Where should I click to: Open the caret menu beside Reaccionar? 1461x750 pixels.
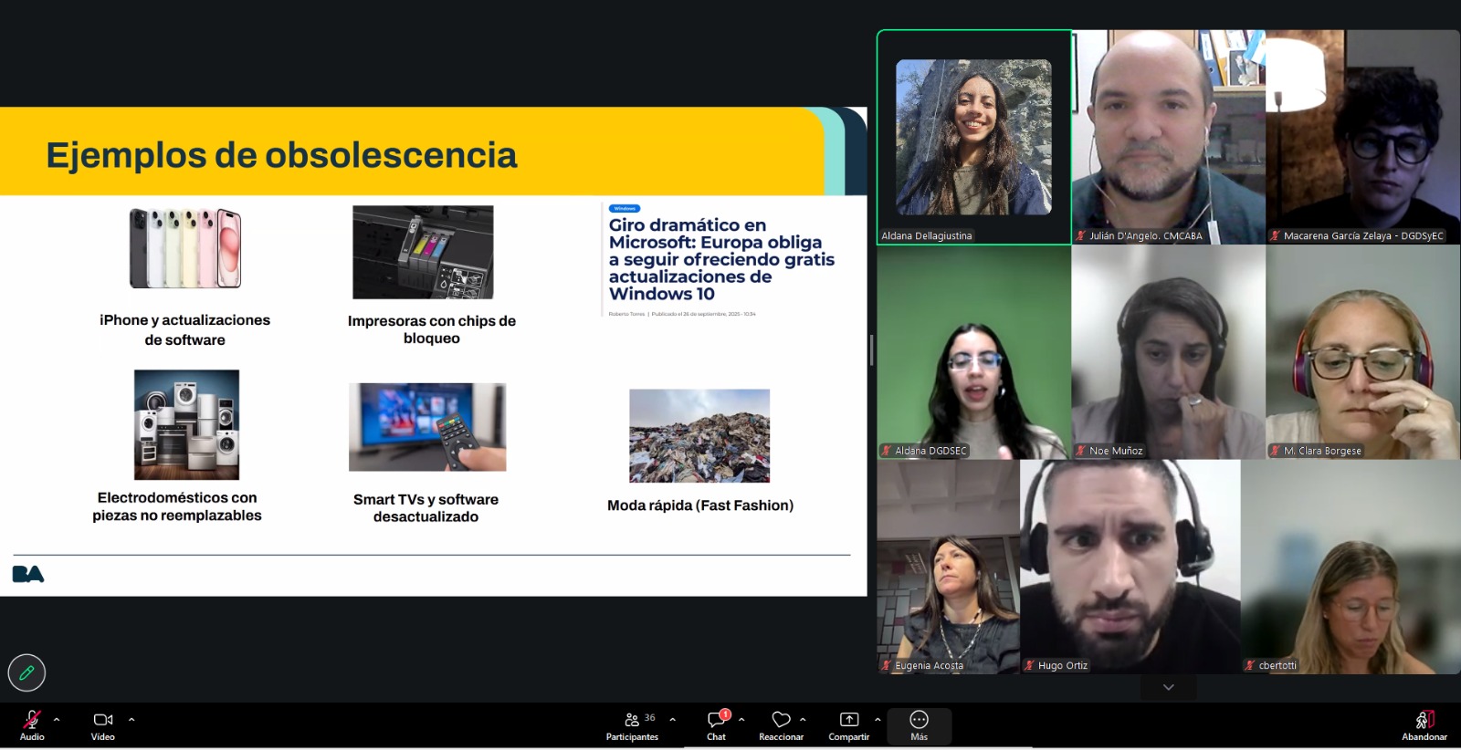pos(803,720)
